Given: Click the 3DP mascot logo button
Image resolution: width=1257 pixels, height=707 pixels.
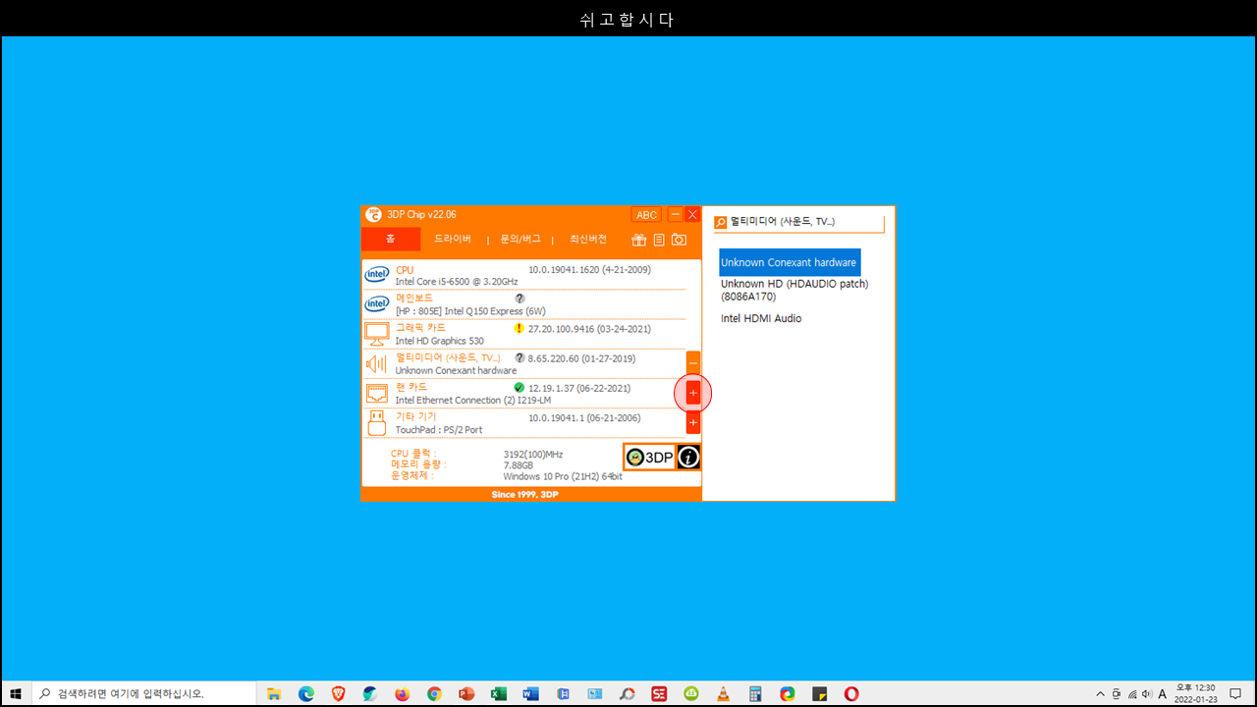Looking at the screenshot, I should [650, 457].
